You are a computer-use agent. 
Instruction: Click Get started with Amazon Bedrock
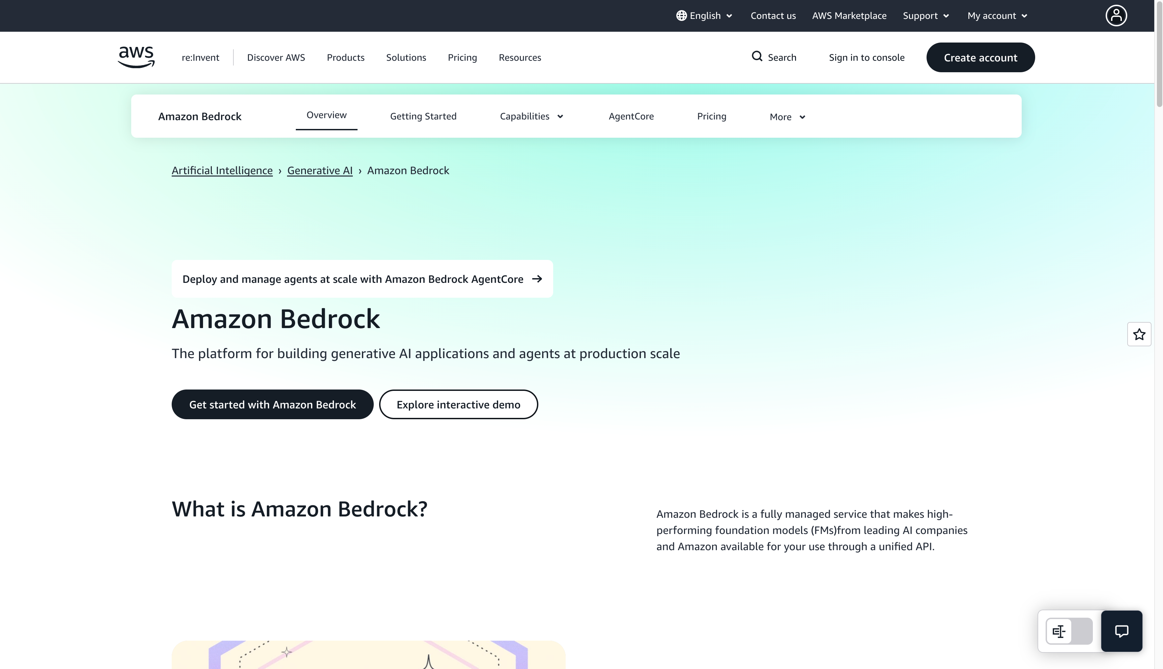[x=272, y=404]
